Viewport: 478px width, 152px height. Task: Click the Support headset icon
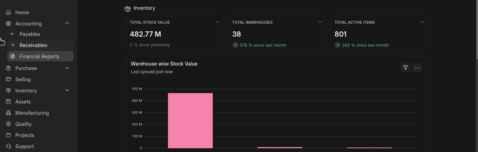pos(9,146)
